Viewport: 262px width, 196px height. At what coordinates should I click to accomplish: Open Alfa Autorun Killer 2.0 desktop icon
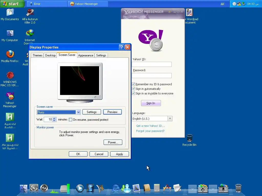[x=30, y=16]
